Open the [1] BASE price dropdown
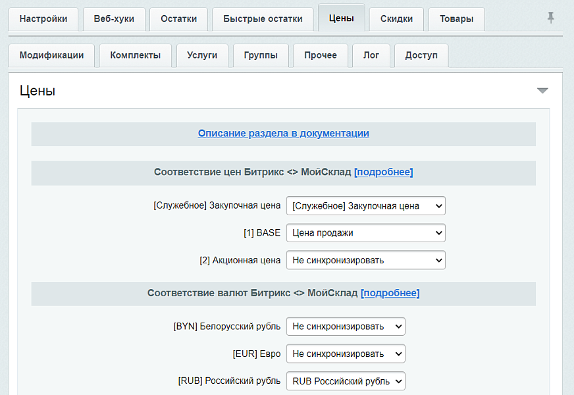Viewport: 574px width, 395px height. 365,232
